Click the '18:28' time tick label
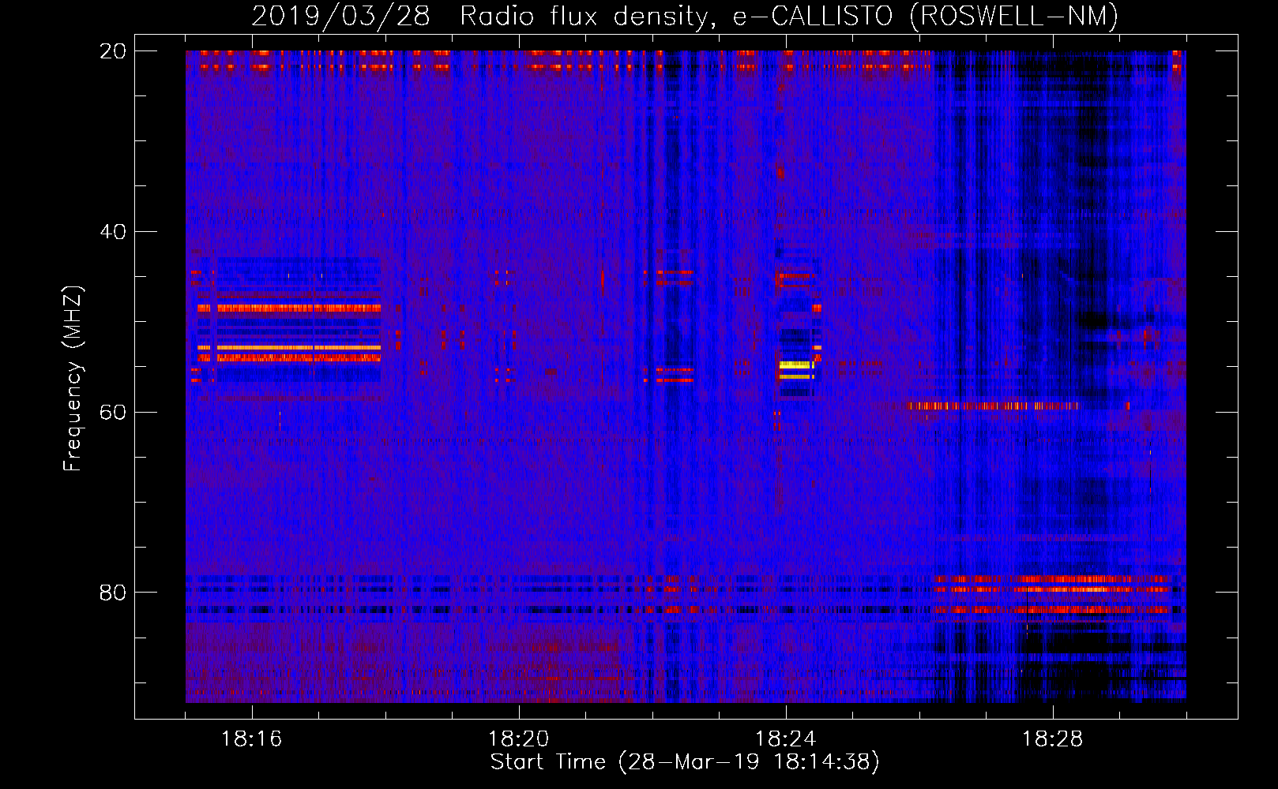 coord(1052,739)
